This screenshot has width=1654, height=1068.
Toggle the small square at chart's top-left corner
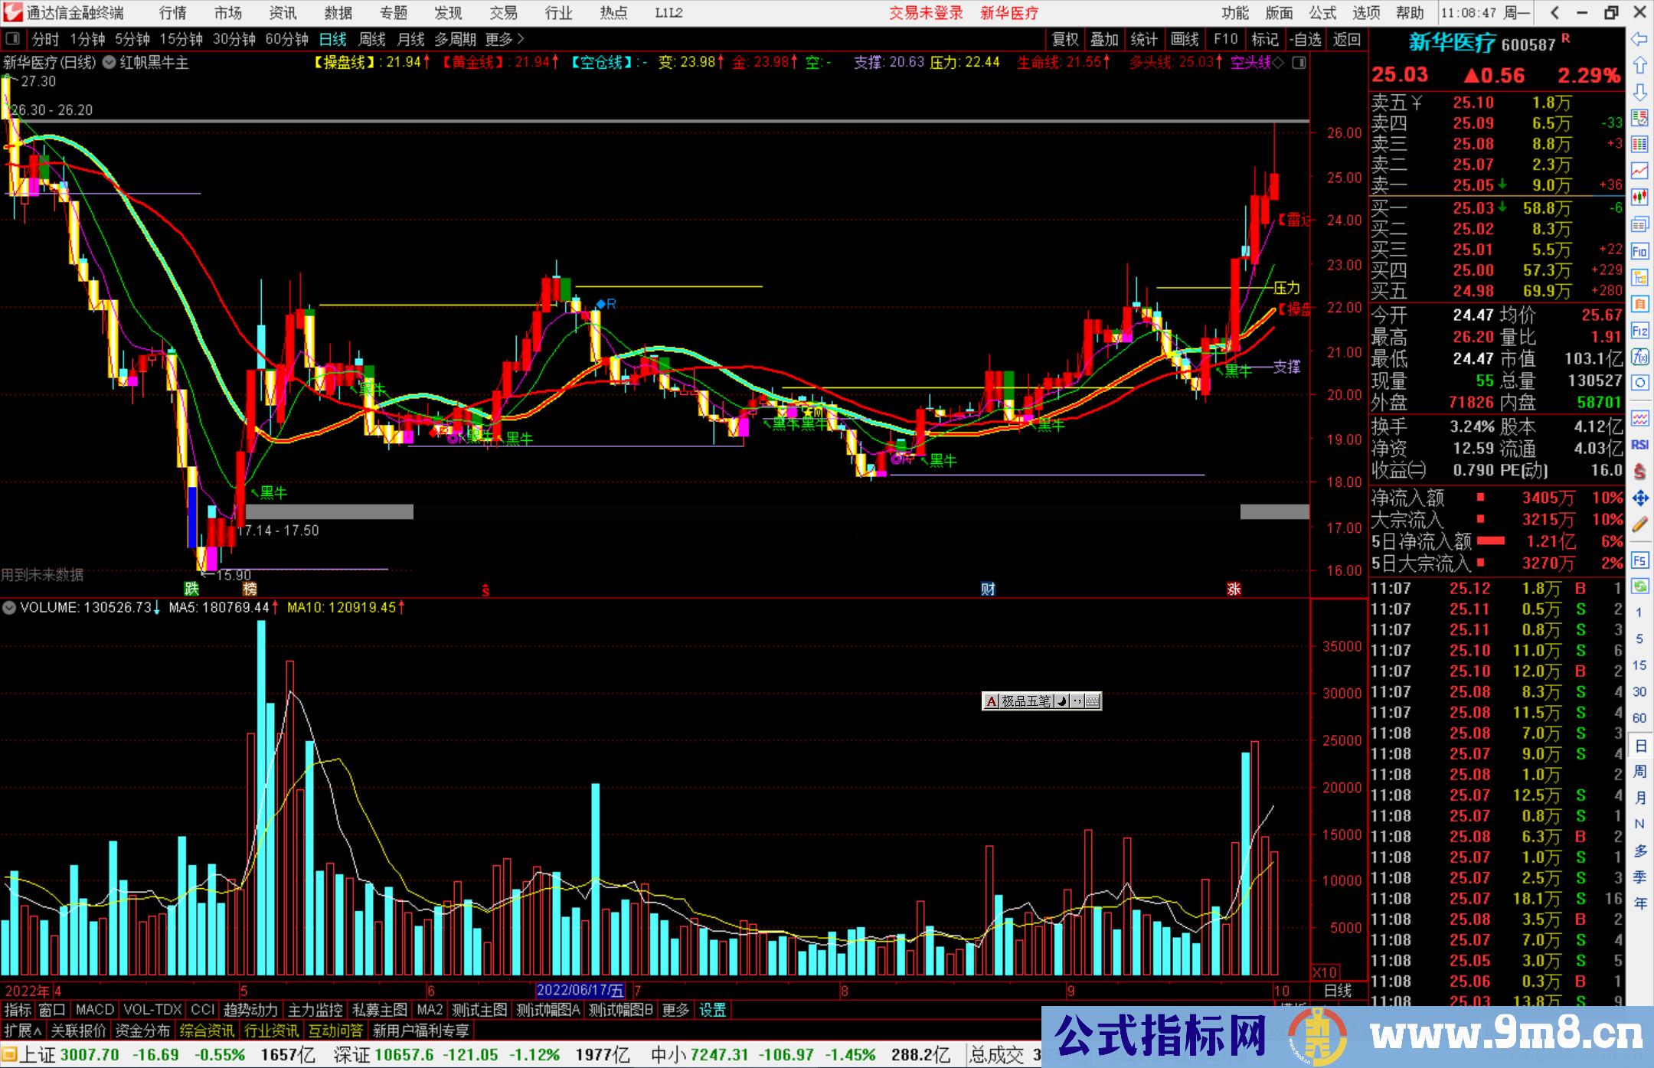click(12, 39)
